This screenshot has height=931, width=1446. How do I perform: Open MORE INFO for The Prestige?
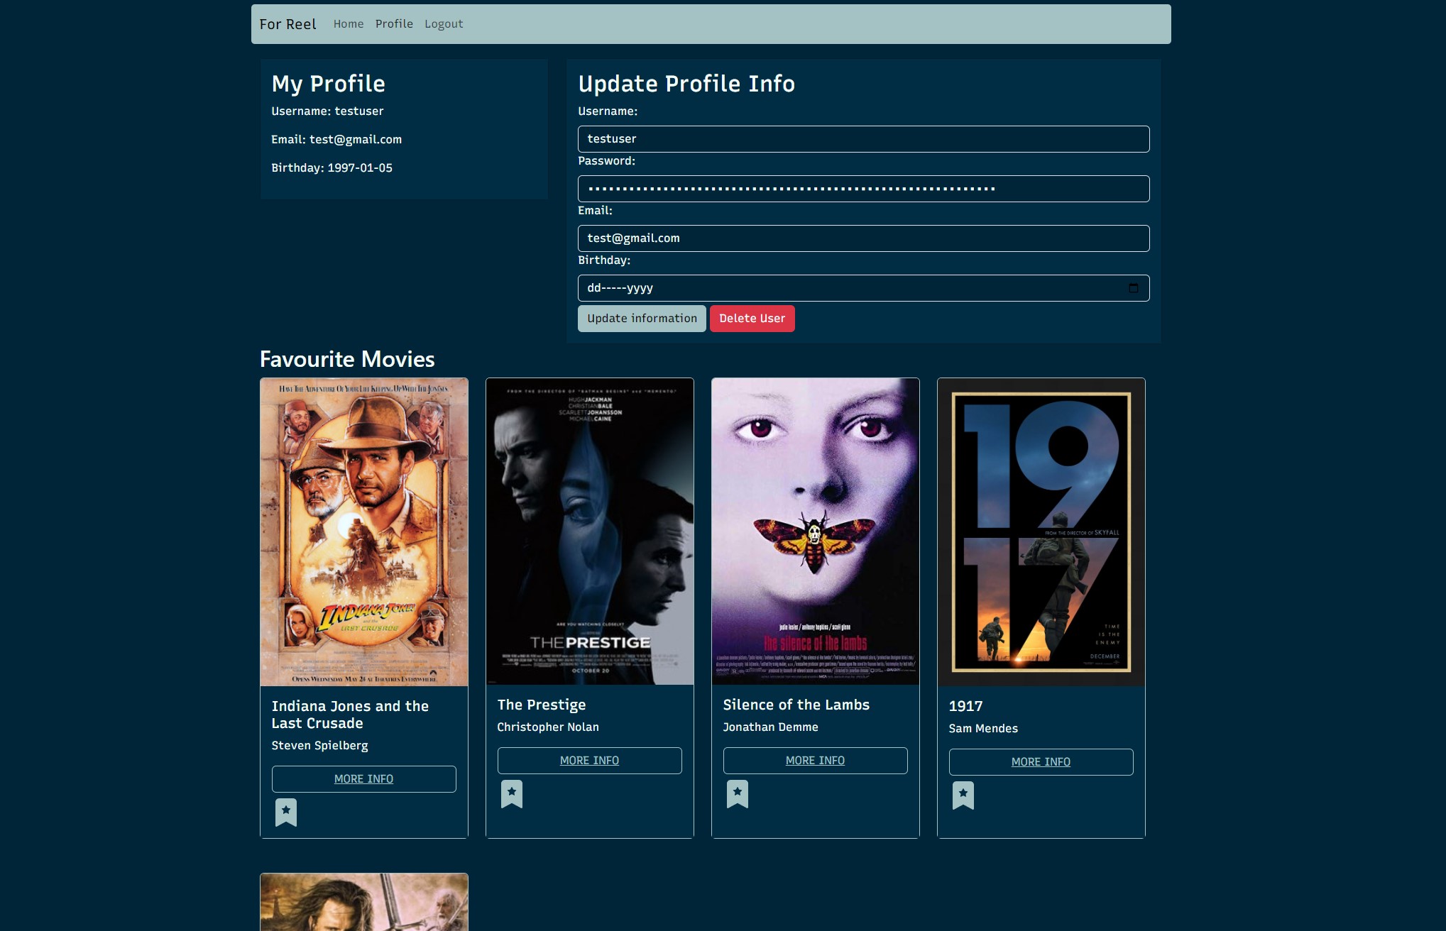pyautogui.click(x=589, y=761)
